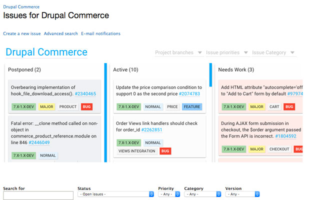320x200 pixels.
Task: Open issue #2340465 link
Action: tap(85, 93)
